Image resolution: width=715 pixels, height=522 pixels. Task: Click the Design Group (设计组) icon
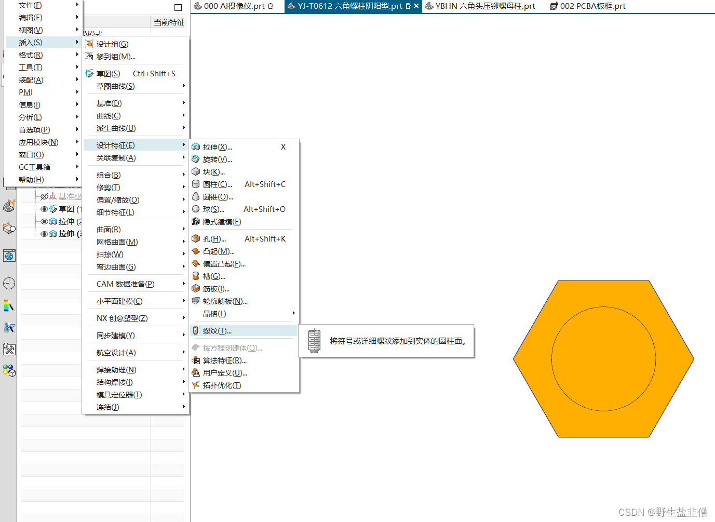(x=89, y=44)
